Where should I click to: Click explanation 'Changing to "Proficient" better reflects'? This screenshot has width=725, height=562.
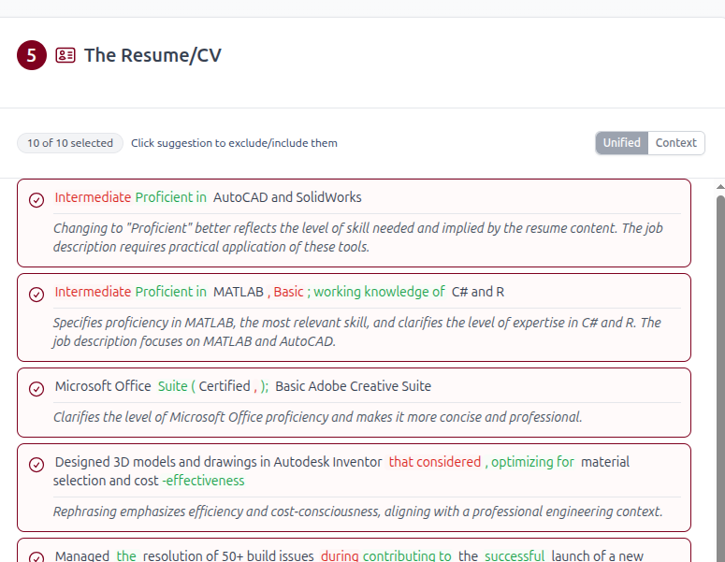pyautogui.click(x=358, y=238)
